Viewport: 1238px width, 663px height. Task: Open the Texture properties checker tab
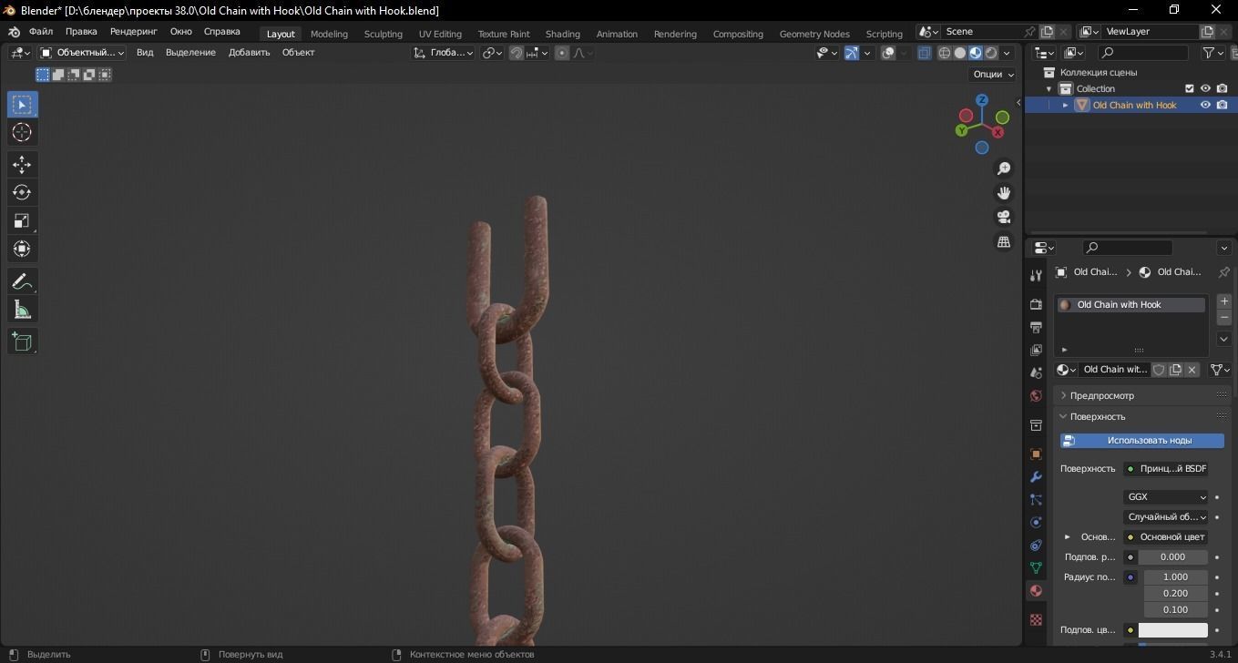point(1036,619)
